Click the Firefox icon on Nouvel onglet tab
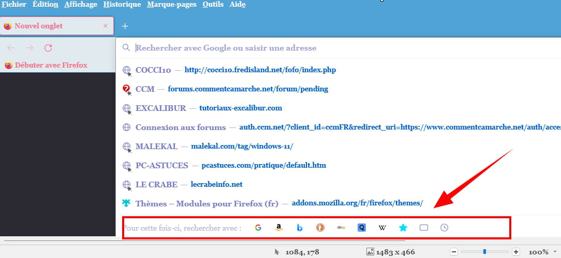The height and width of the screenshot is (258, 561). pyautogui.click(x=8, y=26)
